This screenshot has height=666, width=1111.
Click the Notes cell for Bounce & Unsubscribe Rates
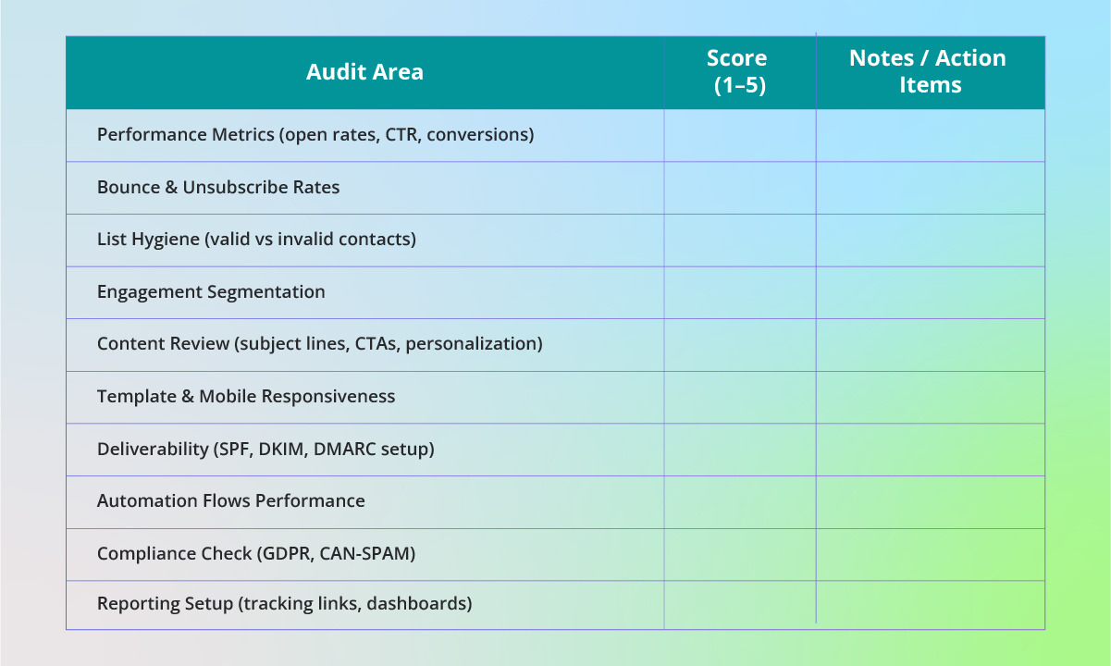tap(931, 188)
